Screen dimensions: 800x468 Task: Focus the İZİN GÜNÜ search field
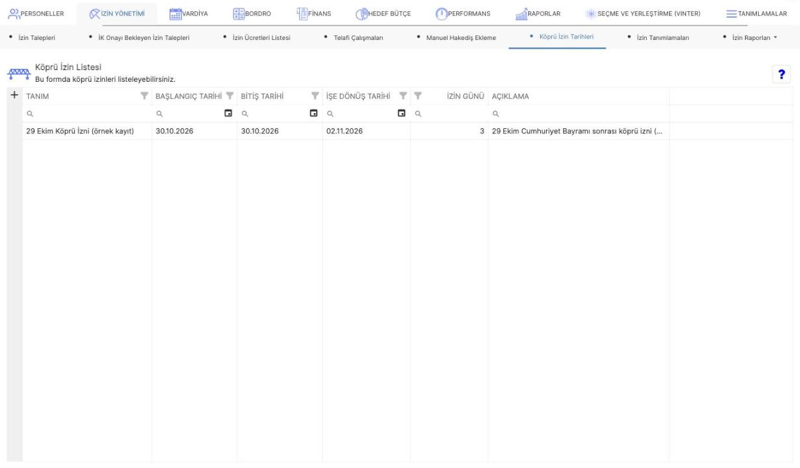[x=449, y=113]
